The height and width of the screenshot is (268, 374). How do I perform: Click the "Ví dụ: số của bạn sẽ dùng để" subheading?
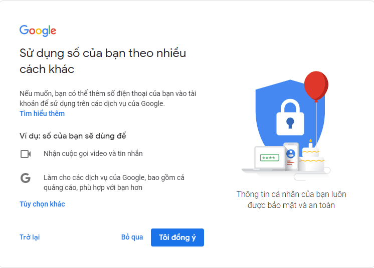[73, 136]
